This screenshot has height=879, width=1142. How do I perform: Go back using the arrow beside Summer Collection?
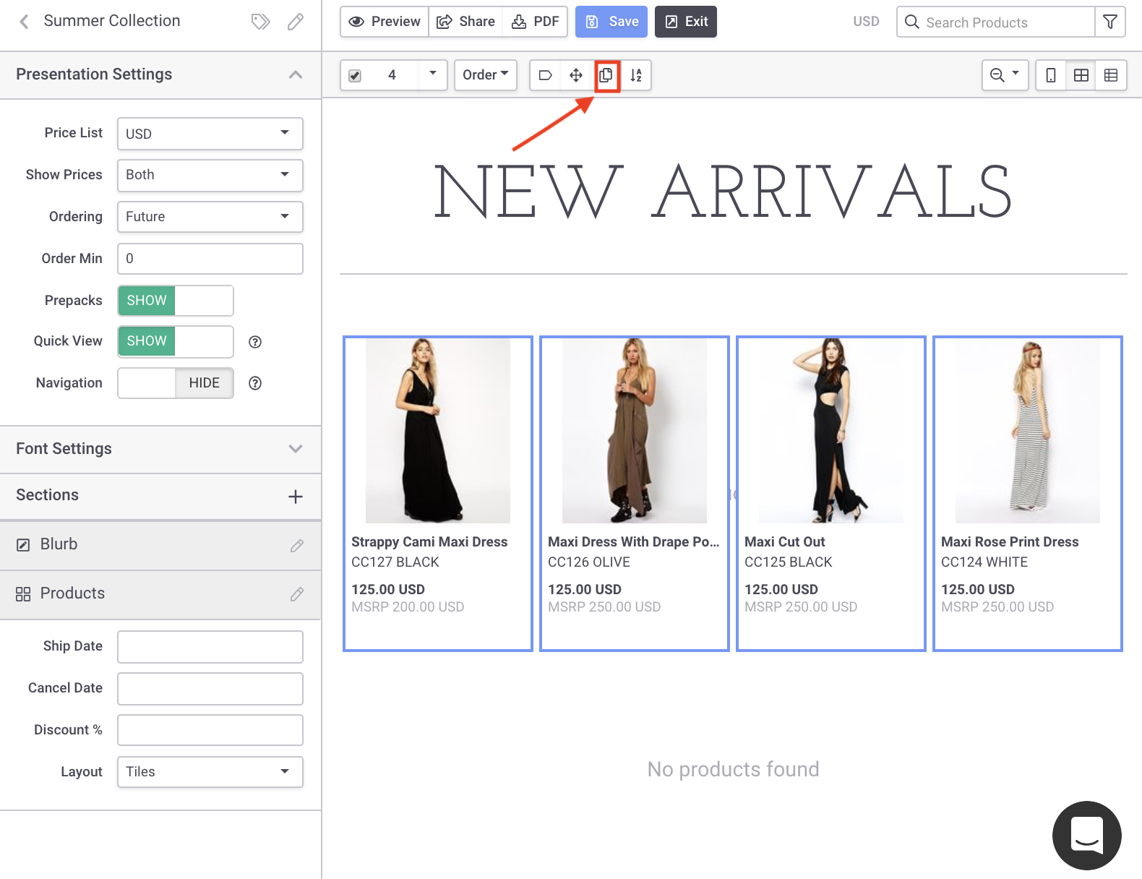pyautogui.click(x=24, y=22)
